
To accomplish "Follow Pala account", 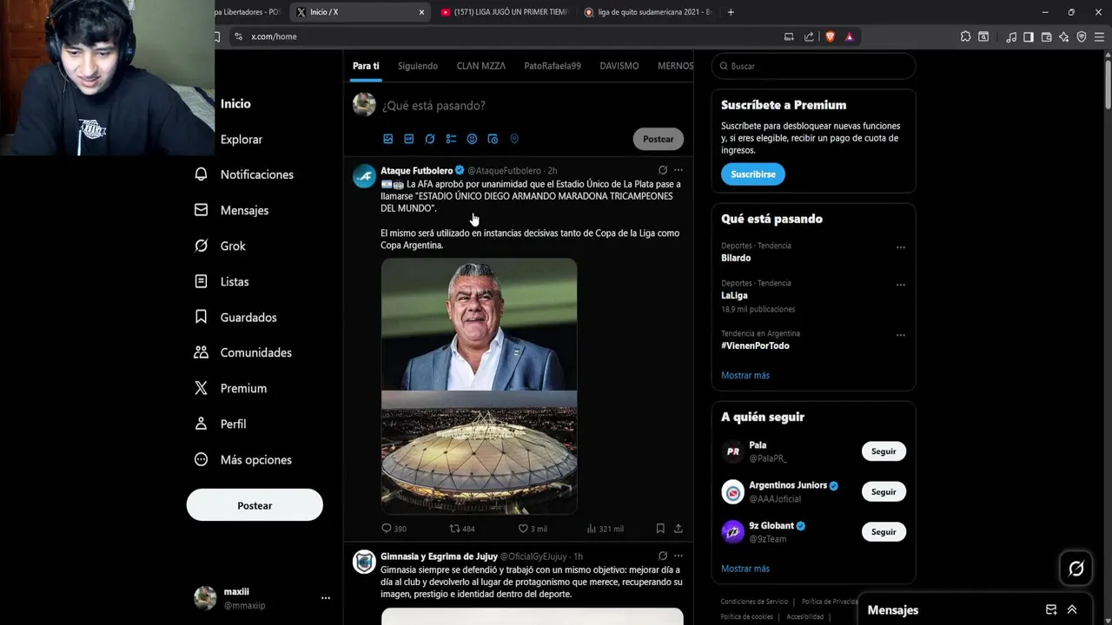I will point(884,451).
